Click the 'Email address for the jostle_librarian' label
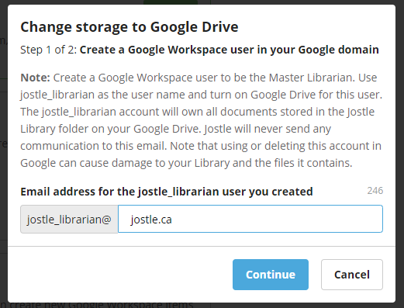404x308 pixels. [167, 192]
